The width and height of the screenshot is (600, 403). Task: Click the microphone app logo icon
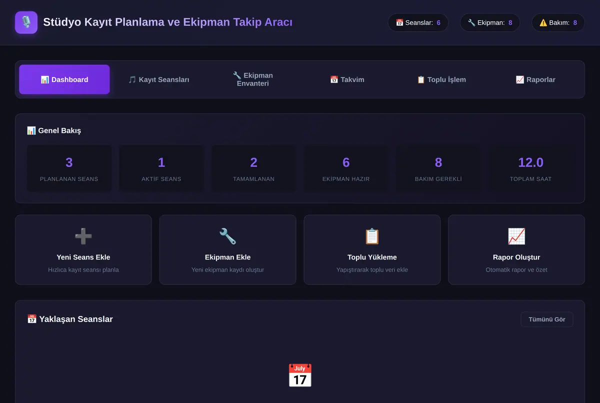pos(26,22)
